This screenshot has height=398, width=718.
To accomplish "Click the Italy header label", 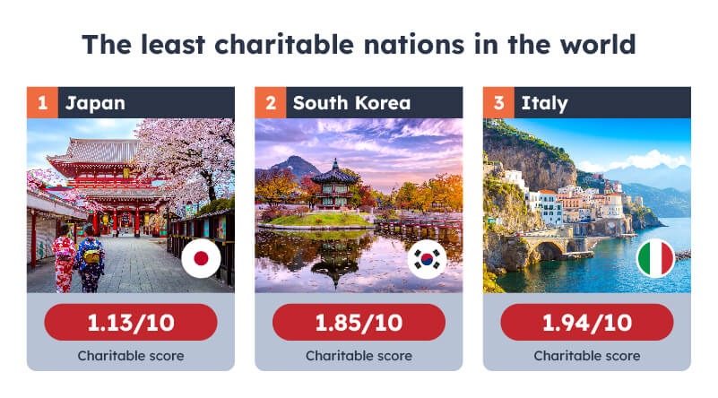I will pyautogui.click(x=544, y=103).
